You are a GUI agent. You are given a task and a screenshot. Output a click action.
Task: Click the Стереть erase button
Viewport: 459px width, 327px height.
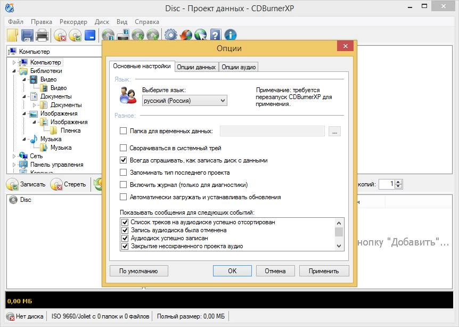click(68, 184)
